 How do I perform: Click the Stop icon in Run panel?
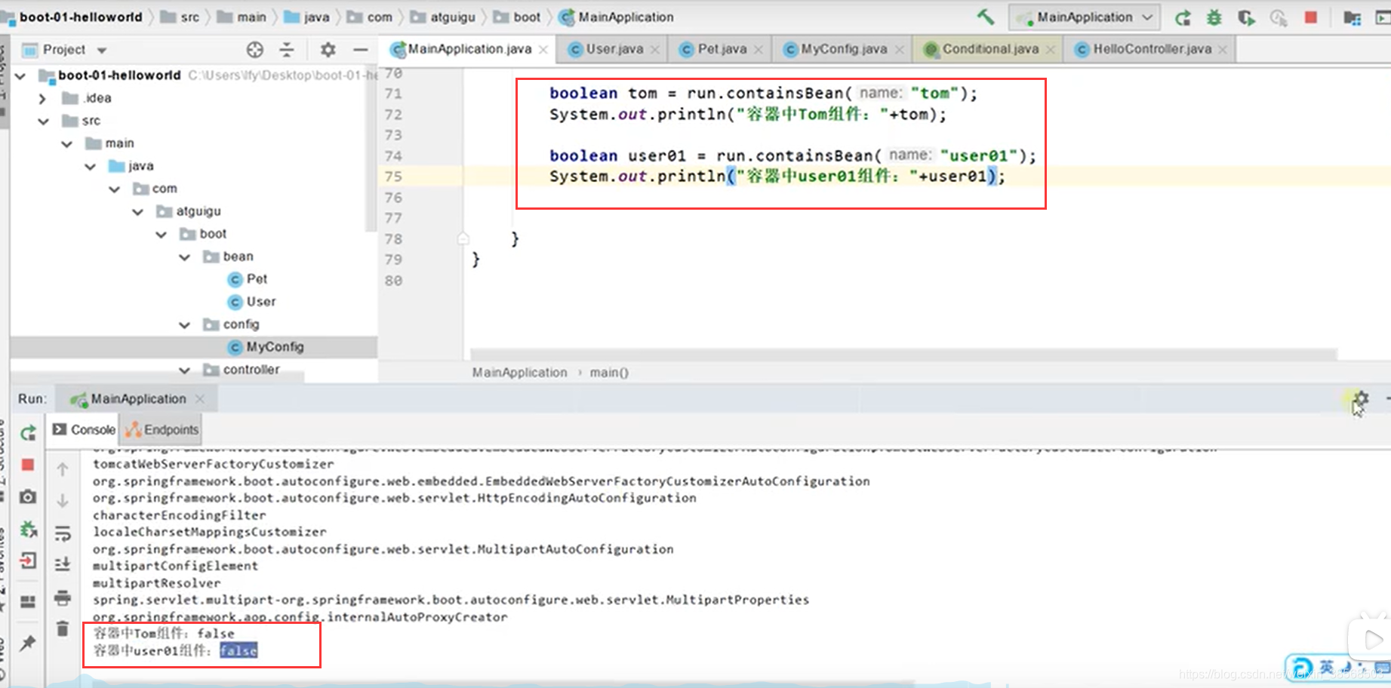28,465
